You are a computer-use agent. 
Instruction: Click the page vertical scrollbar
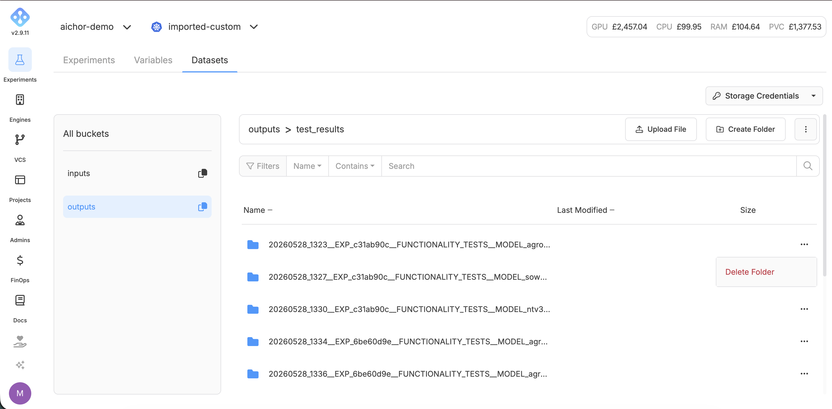click(824, 195)
